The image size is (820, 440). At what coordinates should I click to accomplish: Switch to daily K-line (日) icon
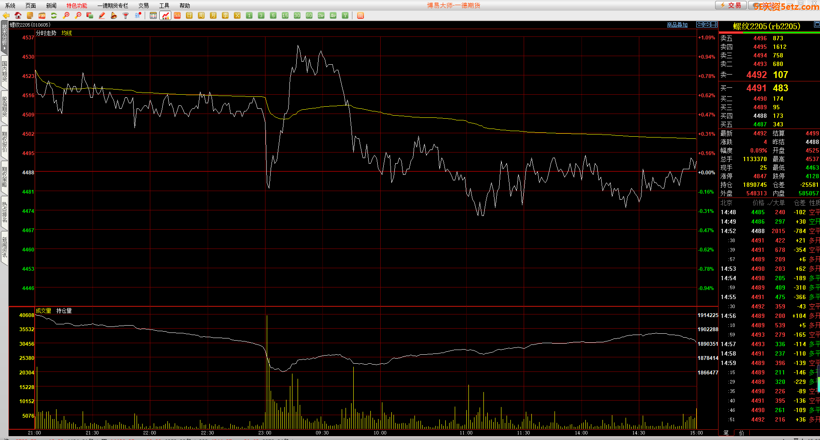point(189,15)
